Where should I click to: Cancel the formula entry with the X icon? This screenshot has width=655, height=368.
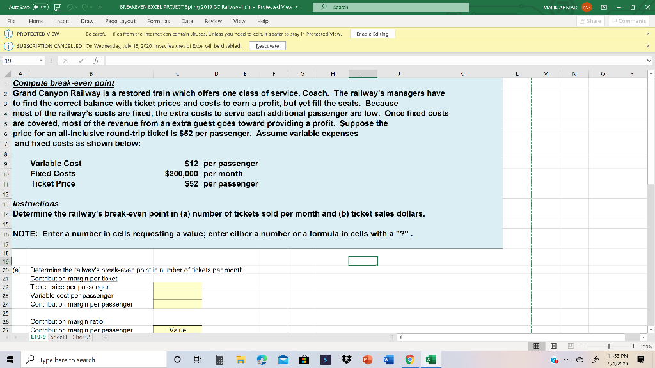[65, 60]
